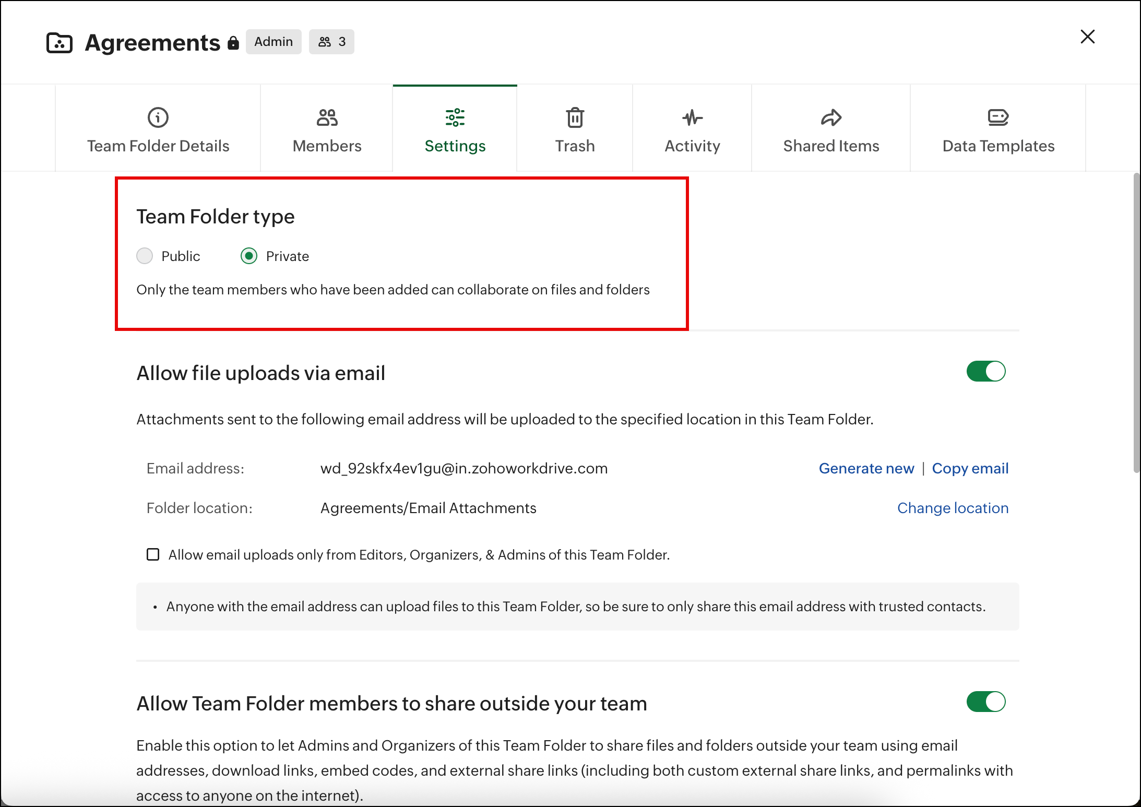This screenshot has width=1141, height=807.
Task: Click the Data Templates tag icon
Action: point(998,117)
